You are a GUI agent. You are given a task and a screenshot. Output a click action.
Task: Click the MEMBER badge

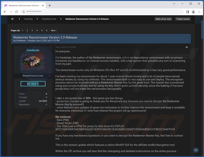[33, 84]
